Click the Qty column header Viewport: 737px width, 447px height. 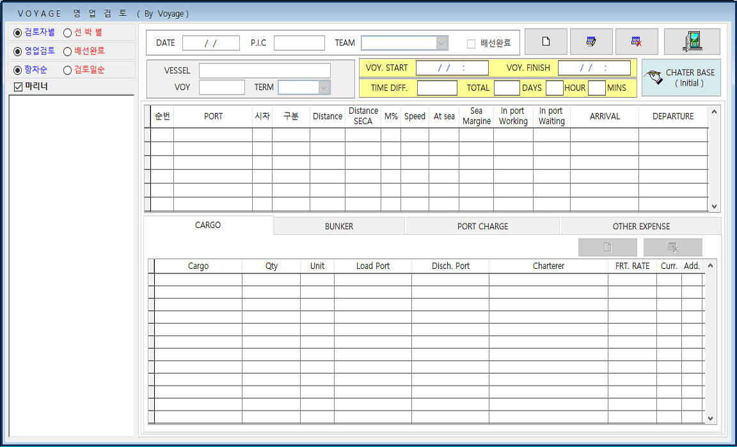[x=271, y=266]
